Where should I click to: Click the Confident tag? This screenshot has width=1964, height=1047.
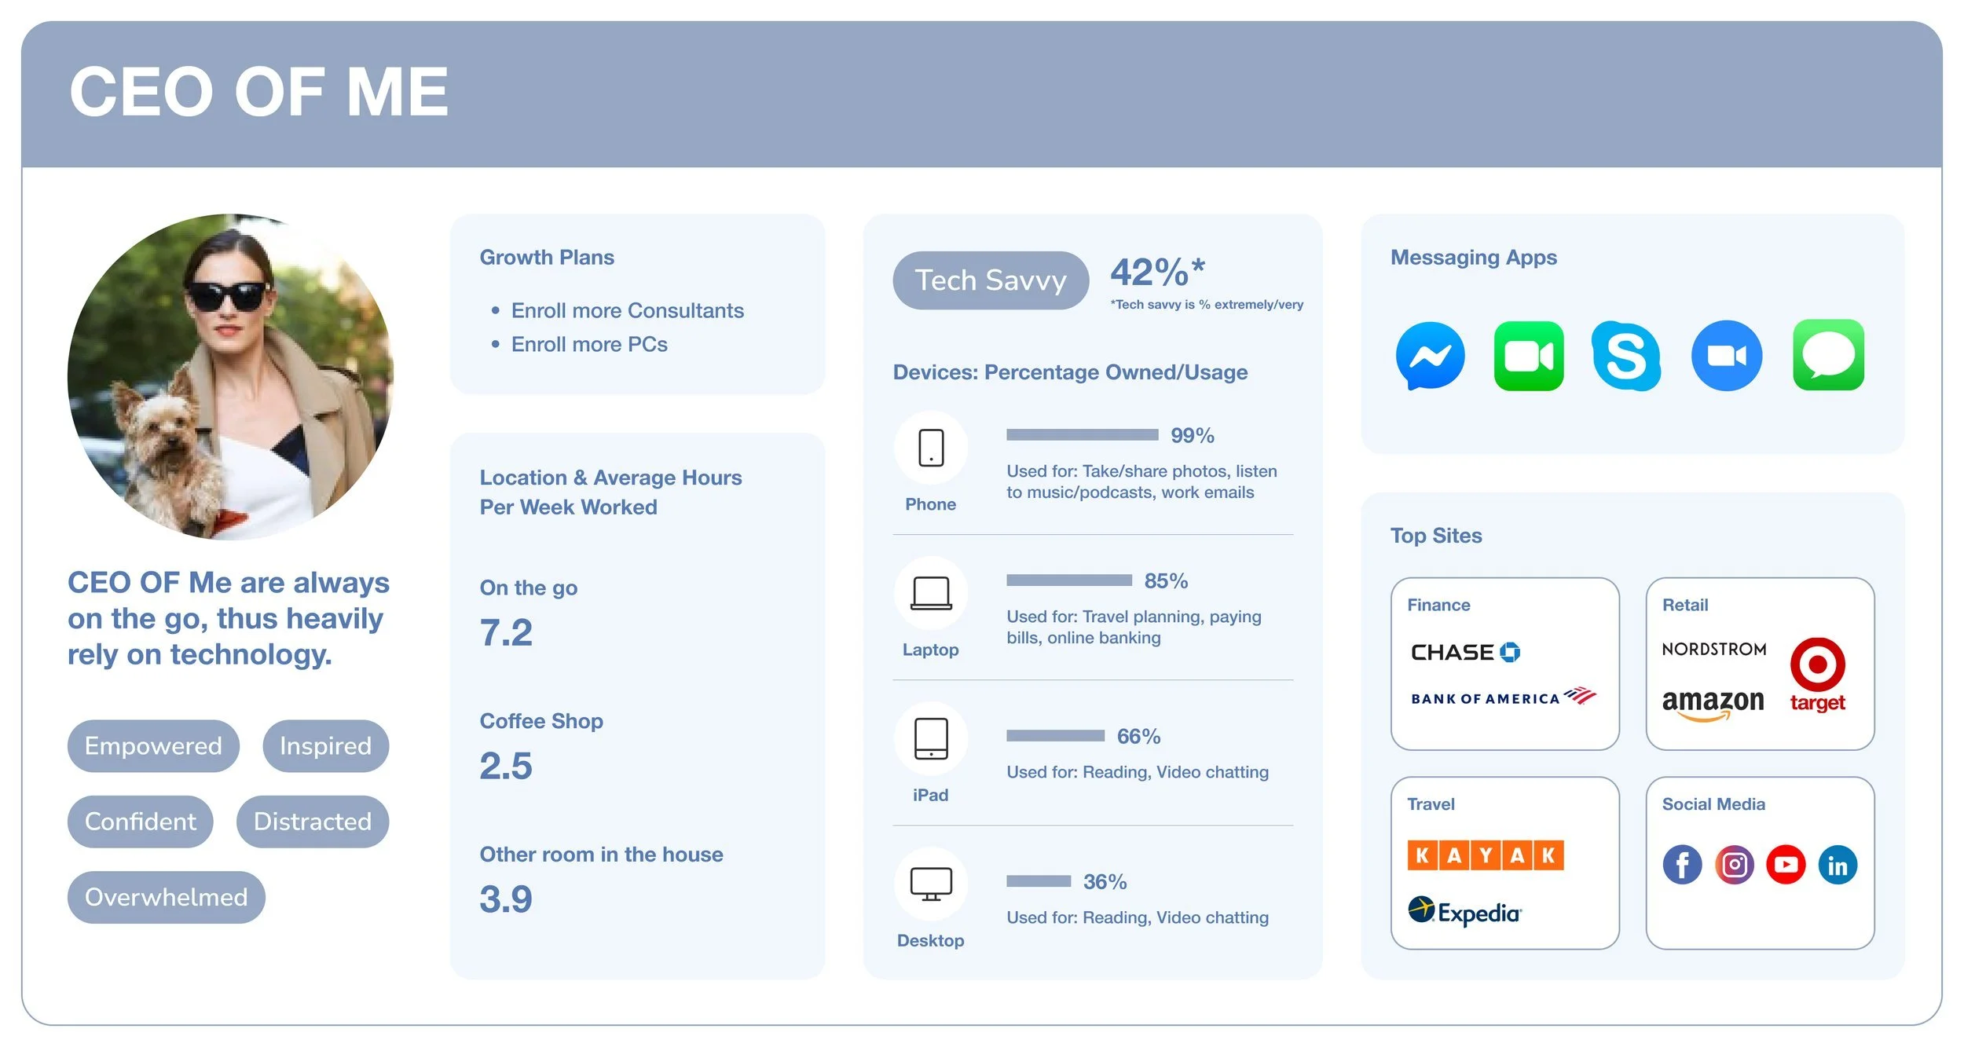point(140,822)
